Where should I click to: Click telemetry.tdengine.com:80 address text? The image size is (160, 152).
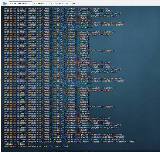pyautogui.click(x=122, y=142)
